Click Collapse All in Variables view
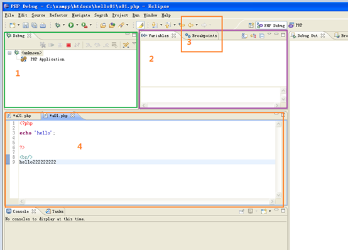The height and width of the screenshot is (250, 348). tap(262, 36)
